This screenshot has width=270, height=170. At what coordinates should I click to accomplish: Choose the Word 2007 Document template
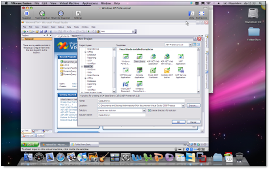point(126,86)
